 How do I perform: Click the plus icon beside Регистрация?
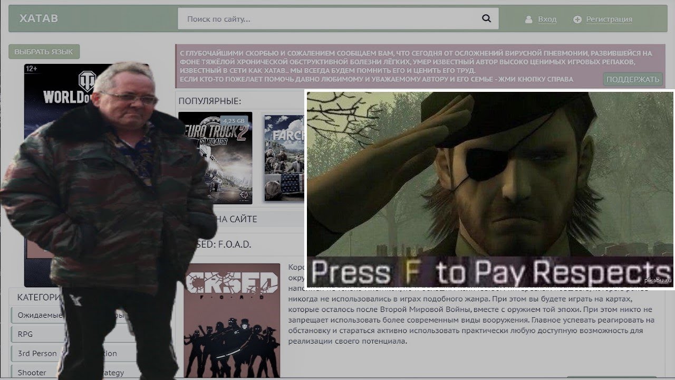577,20
